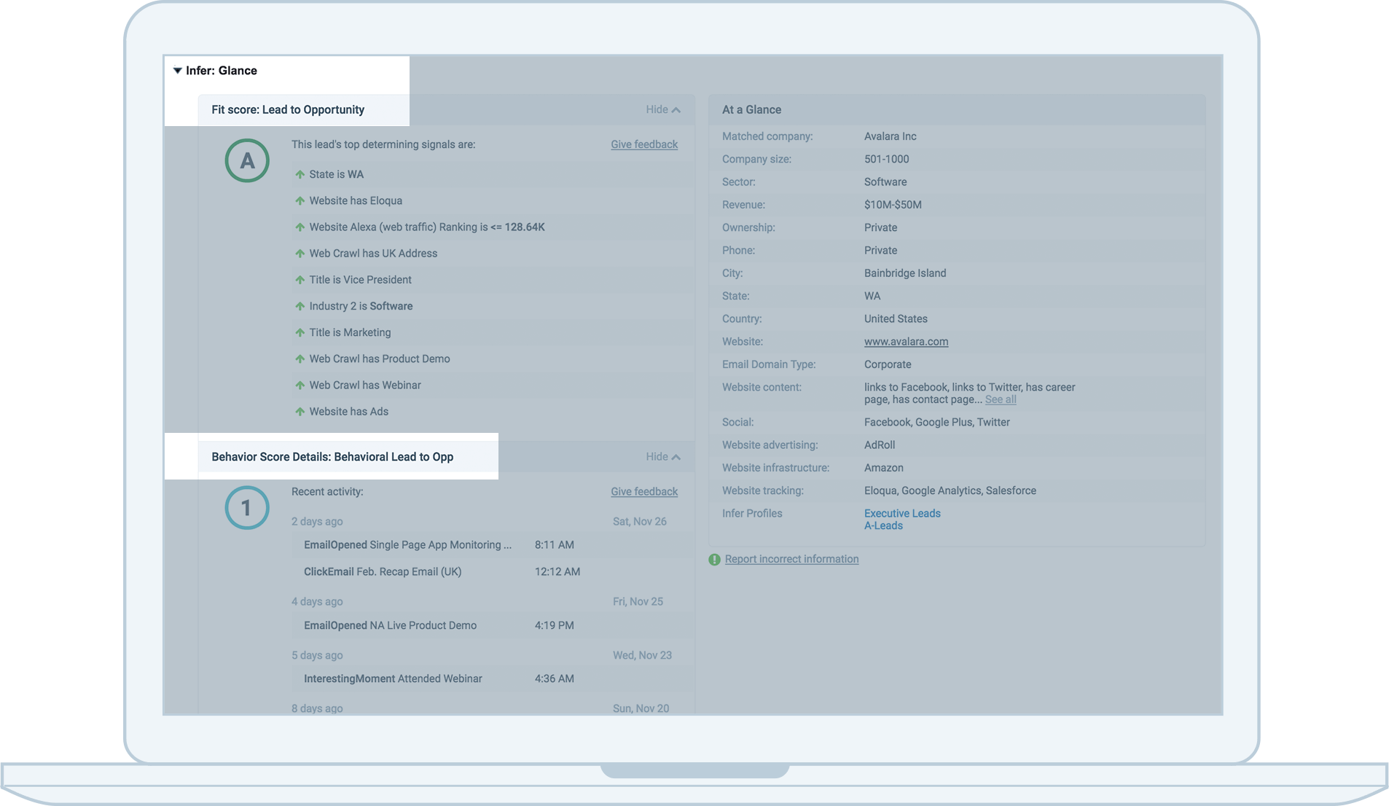Select the At a Glance panel header
The width and height of the screenshot is (1389, 806).
click(751, 110)
